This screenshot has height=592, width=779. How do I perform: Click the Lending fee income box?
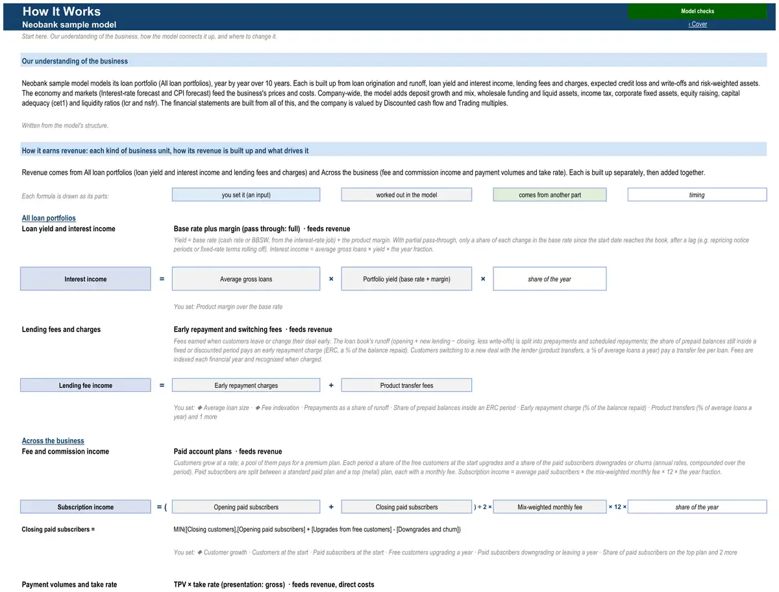[85, 385]
